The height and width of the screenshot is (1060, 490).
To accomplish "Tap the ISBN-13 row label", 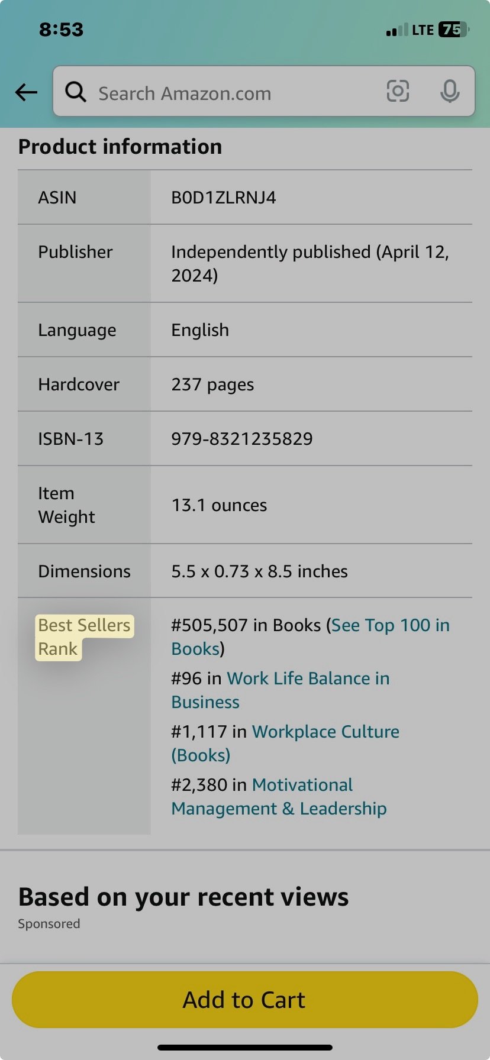I will (x=71, y=439).
